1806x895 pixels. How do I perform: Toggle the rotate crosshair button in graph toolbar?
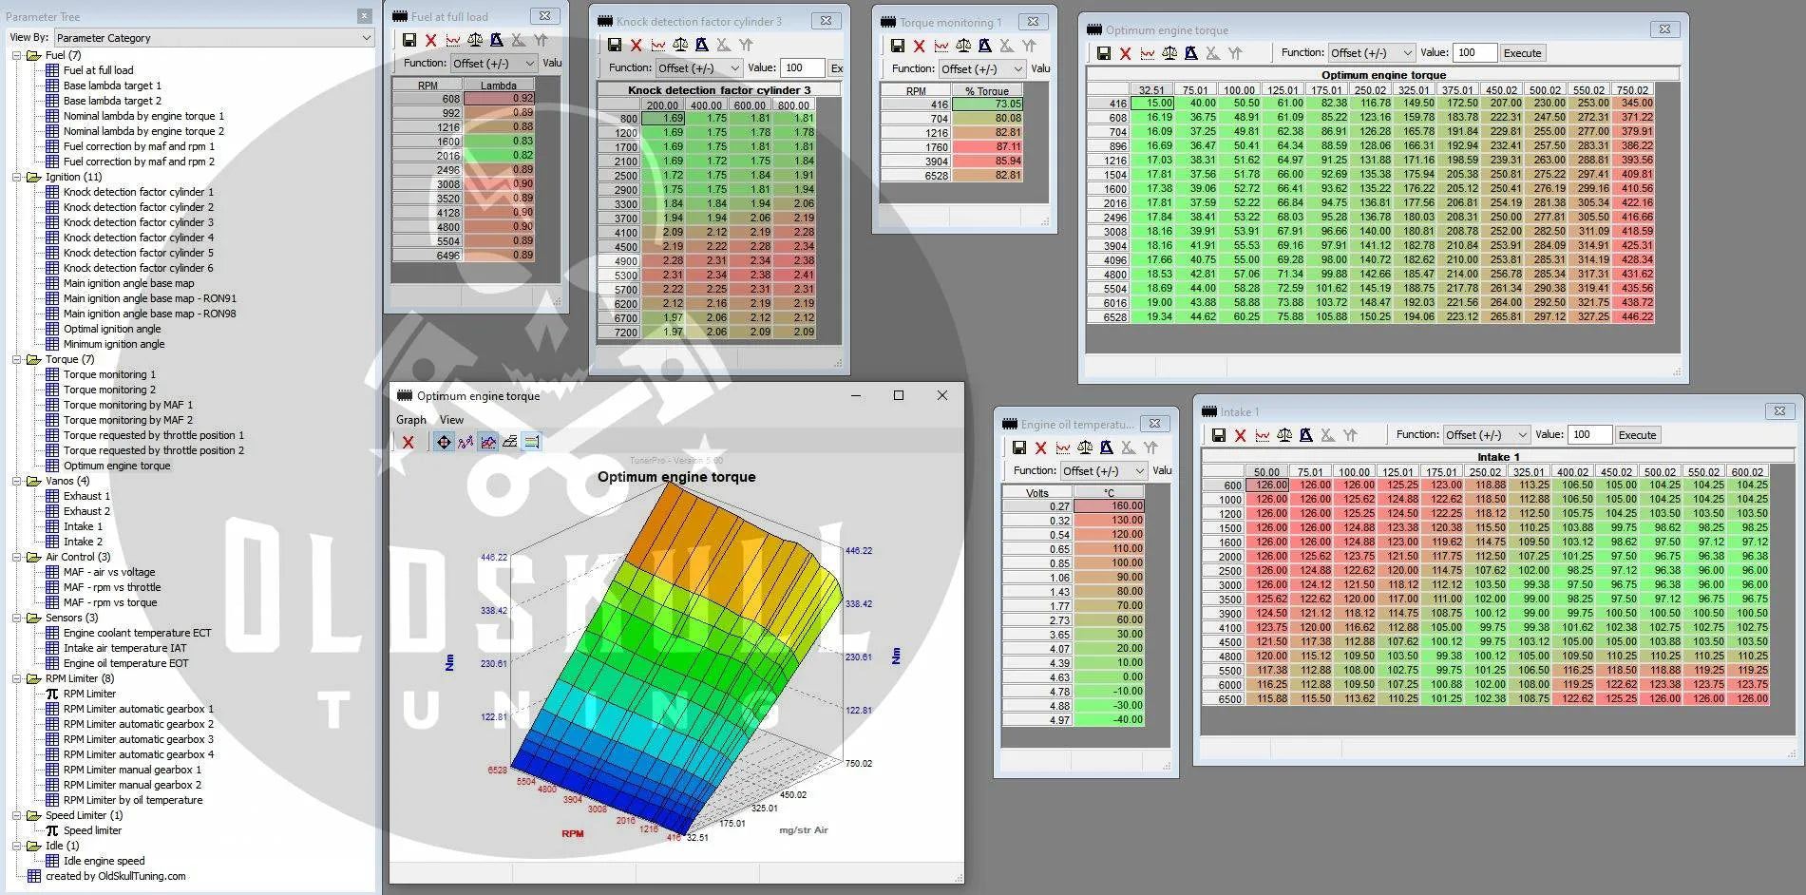pos(444,442)
